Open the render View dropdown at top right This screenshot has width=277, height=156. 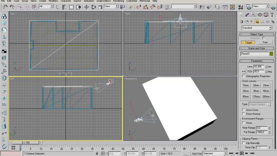pos(261,6)
